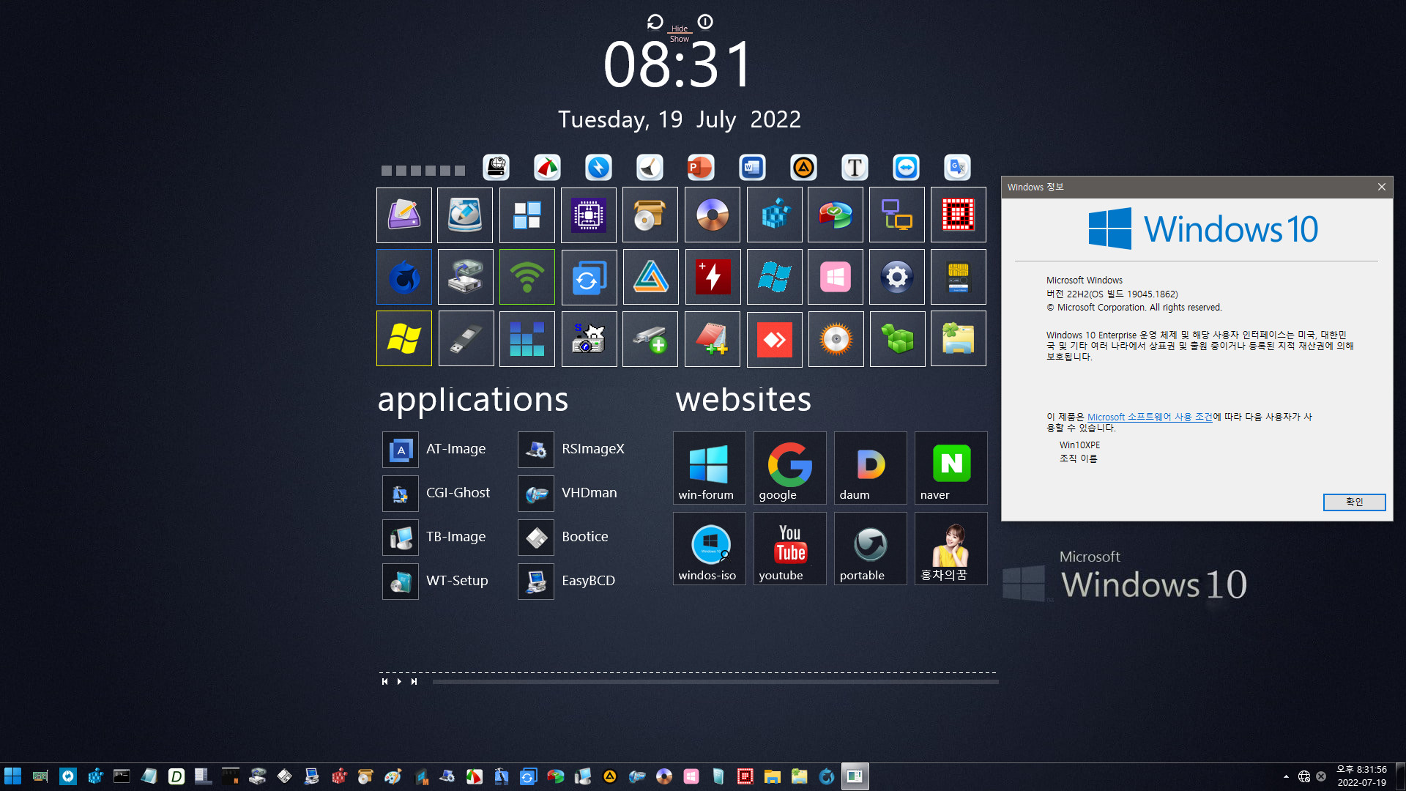
Task: Open the PowerPoint icon in the top row
Action: click(700, 168)
